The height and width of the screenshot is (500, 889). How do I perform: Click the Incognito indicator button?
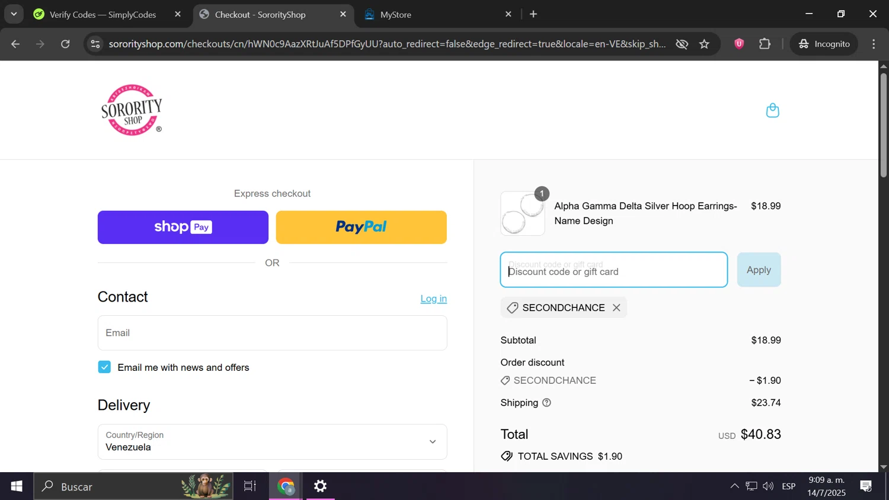pos(824,44)
